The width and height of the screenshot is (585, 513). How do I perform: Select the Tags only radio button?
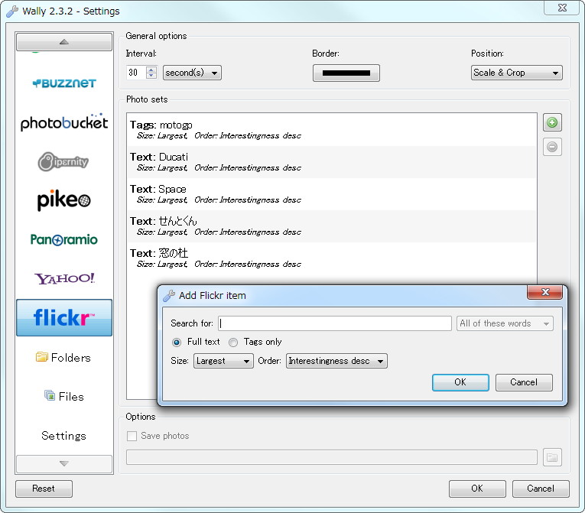pyautogui.click(x=233, y=342)
